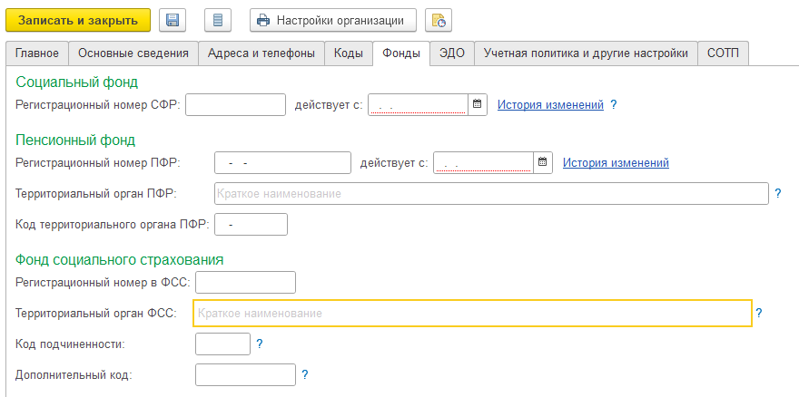Viewport: 799px width, 397px height.
Task: Open calendar picker for СФР date
Action: [x=478, y=104]
